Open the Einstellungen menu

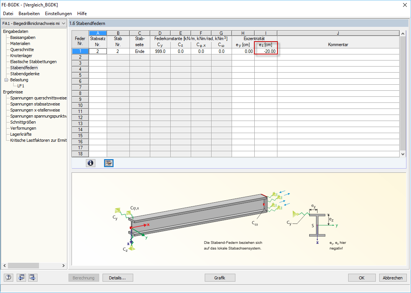point(58,14)
